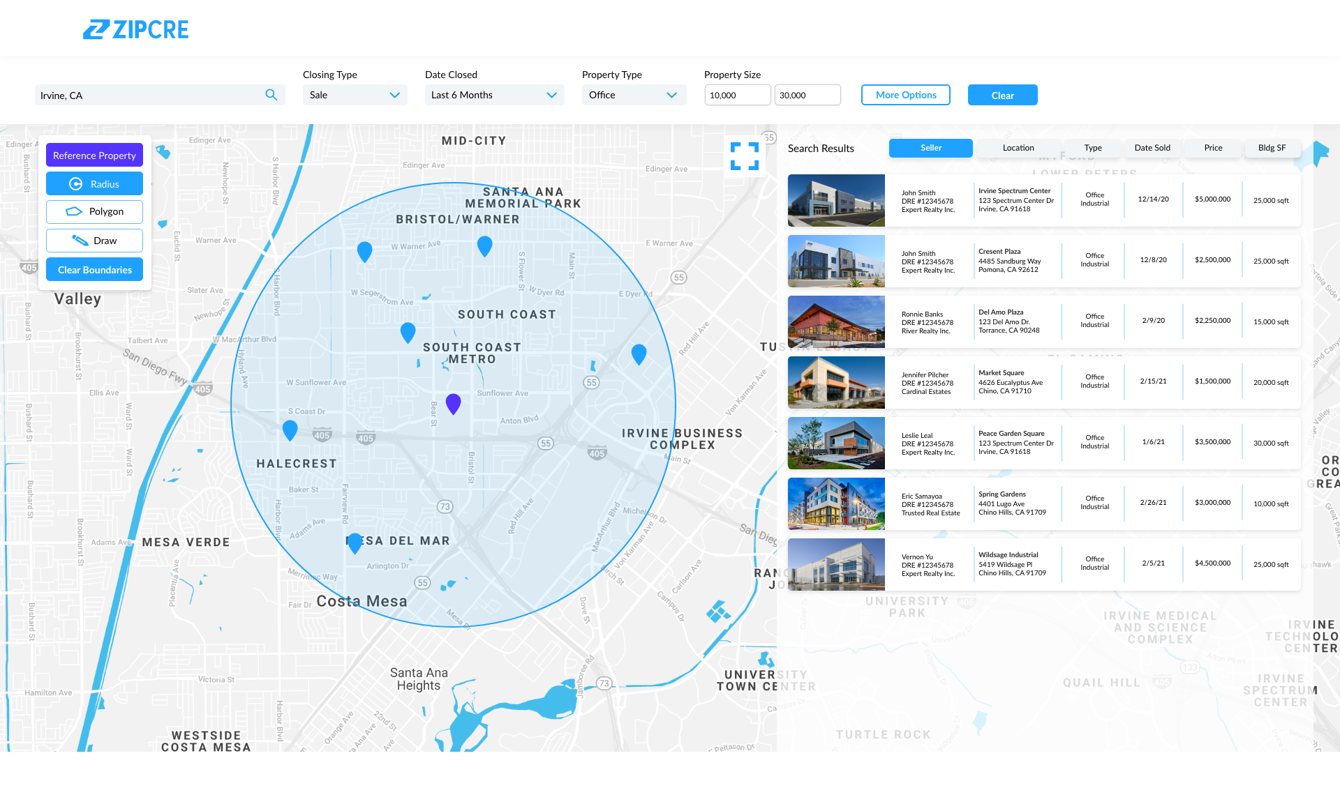Click seller Leslie Leal text
1340x795 pixels.
(x=916, y=435)
